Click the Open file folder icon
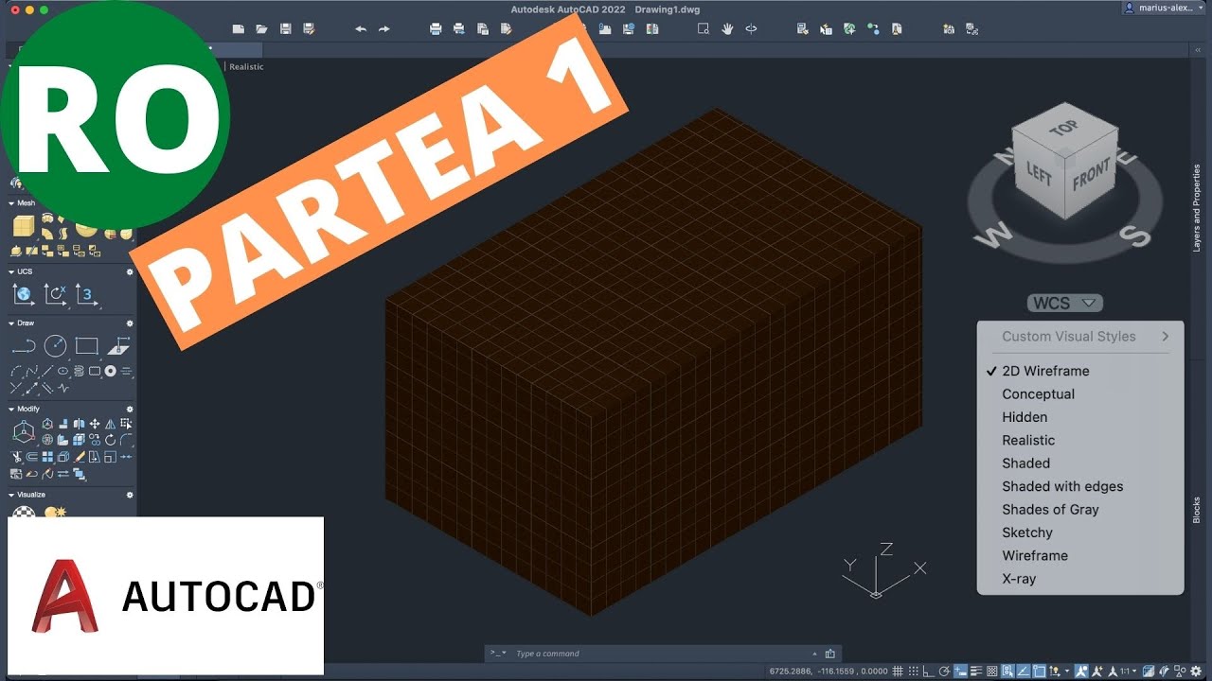Viewport: 1212px width, 681px height. click(261, 29)
